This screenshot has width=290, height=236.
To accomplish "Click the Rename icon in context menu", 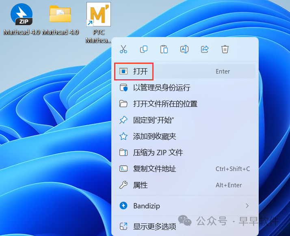I will (184, 49).
